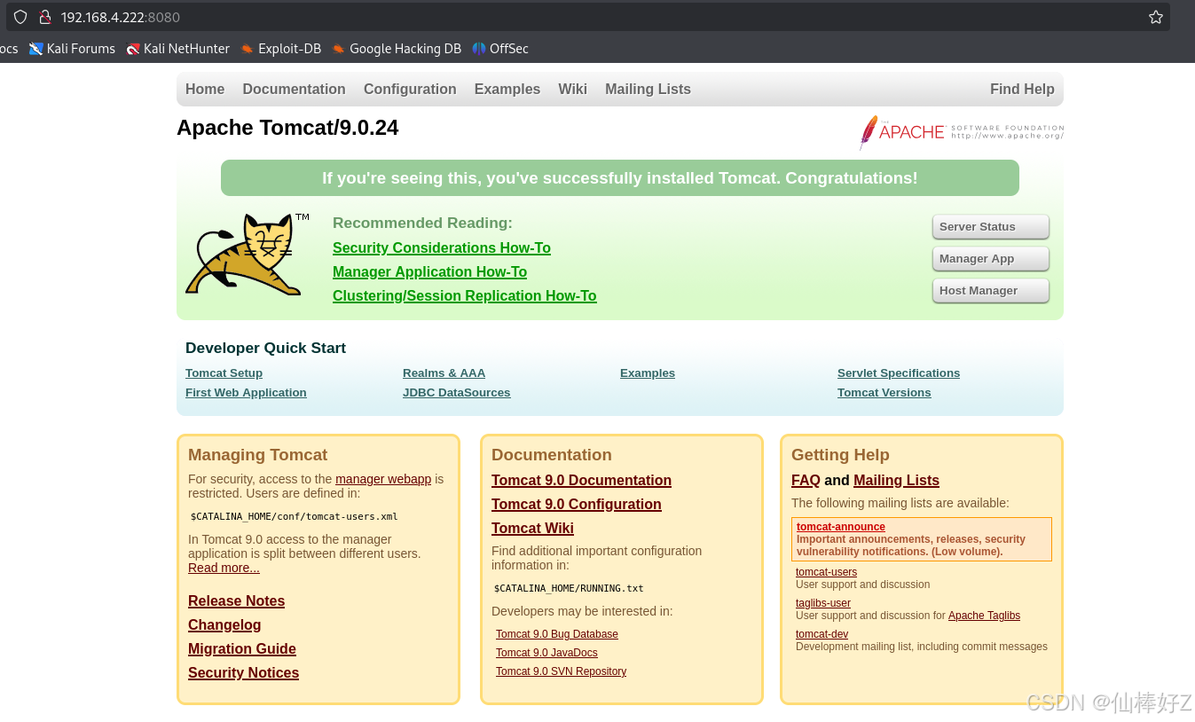Click the address bar URL 192.168.4.222:8080
The width and height of the screenshot is (1195, 722).
click(121, 17)
